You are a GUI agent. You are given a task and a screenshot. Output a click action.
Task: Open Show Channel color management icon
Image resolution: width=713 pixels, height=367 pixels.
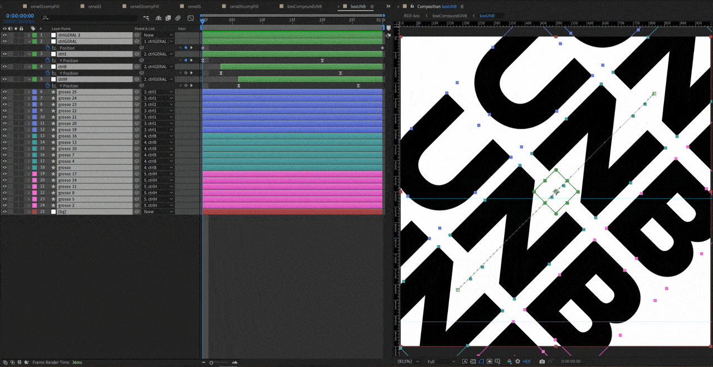tap(509, 361)
